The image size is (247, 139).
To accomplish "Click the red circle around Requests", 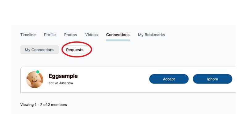I will [x=77, y=49].
